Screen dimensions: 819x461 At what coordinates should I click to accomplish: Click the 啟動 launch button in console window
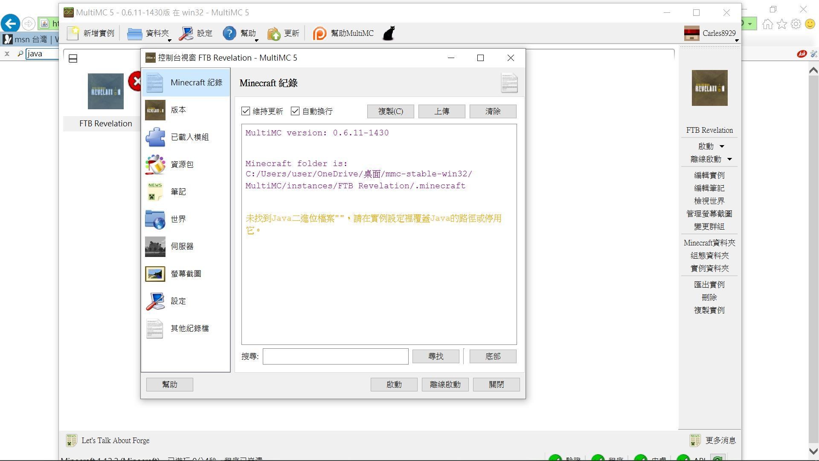pos(394,385)
